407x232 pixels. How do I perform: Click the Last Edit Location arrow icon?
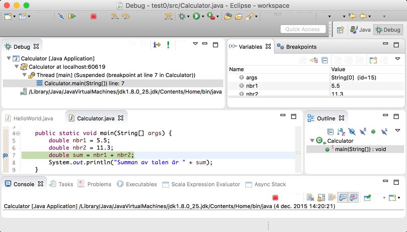pyautogui.click(x=352, y=16)
